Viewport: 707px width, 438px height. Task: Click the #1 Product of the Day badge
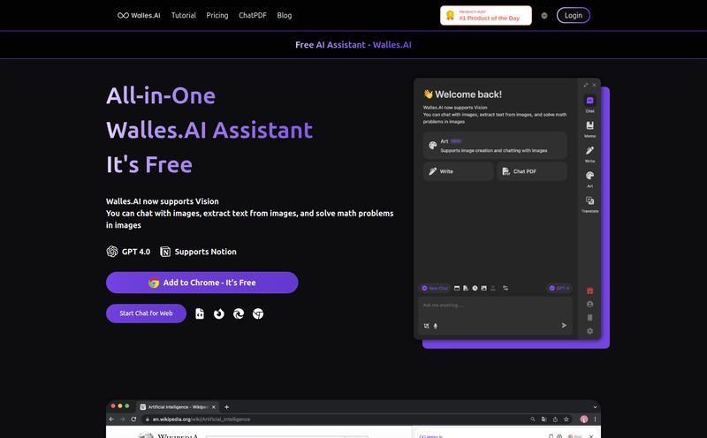pyautogui.click(x=485, y=15)
